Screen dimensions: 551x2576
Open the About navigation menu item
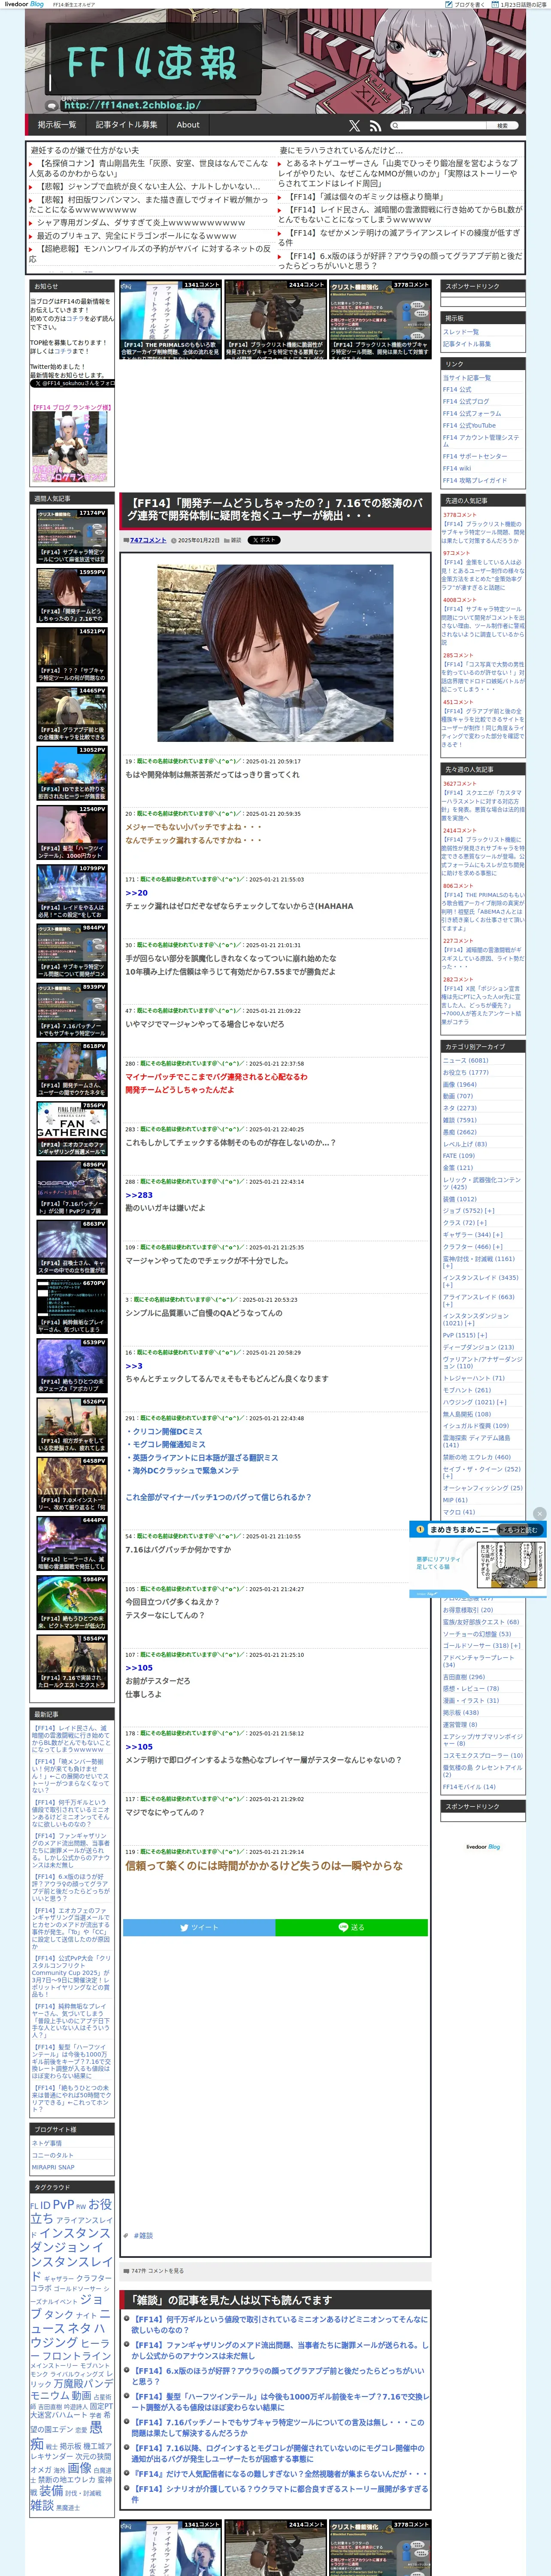pos(188,125)
